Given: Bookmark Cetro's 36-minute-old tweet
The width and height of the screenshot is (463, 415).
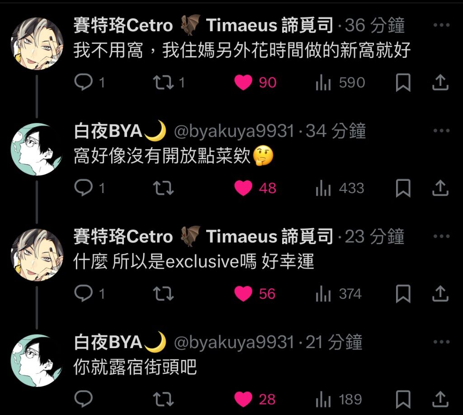Looking at the screenshot, I should tap(403, 82).
